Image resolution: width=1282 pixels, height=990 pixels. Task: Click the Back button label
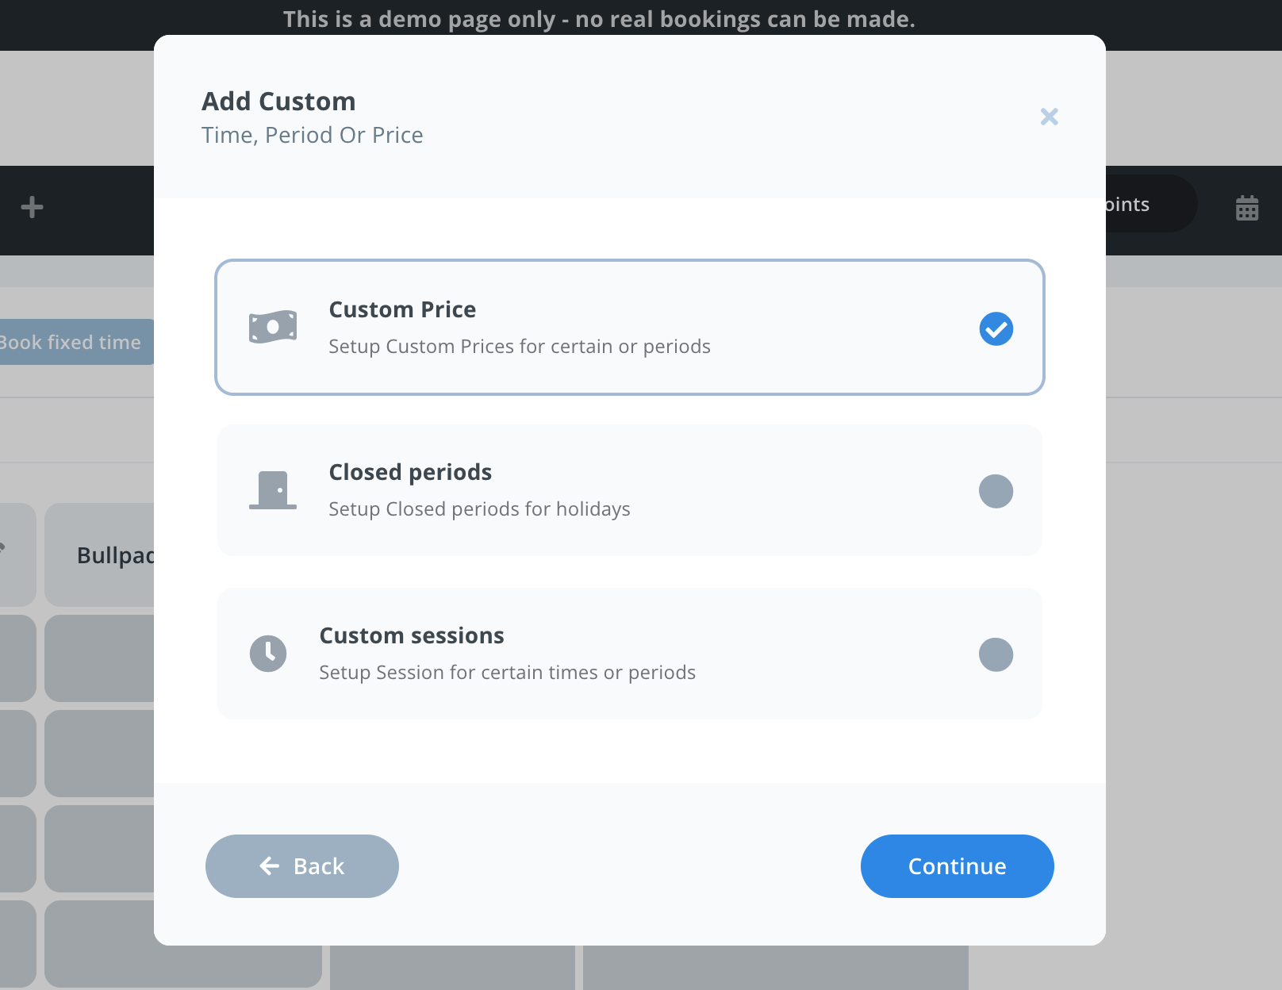[x=319, y=866]
